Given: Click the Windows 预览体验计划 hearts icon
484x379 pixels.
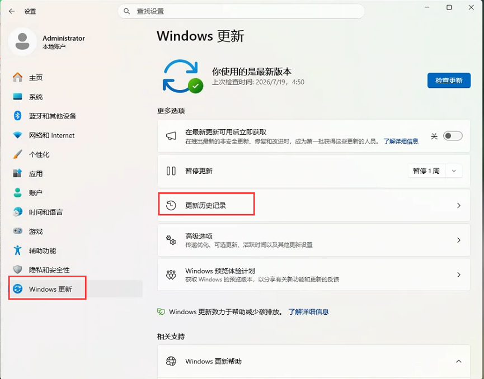Looking at the screenshot, I should tap(171, 274).
